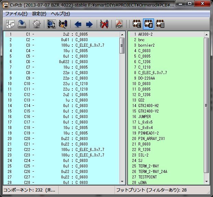Click the delete all associations icon

point(104,24)
